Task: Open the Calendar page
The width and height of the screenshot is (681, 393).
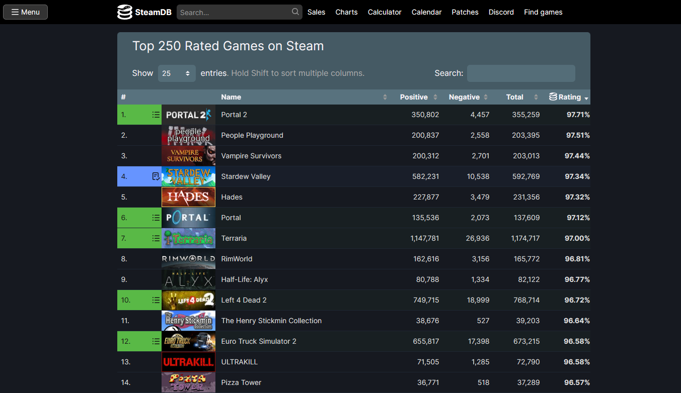Action: click(x=426, y=12)
